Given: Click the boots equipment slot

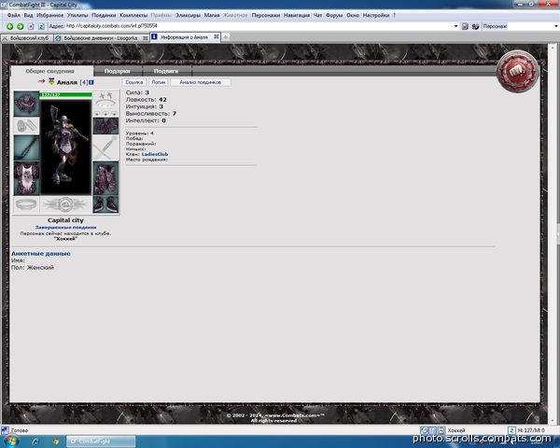Looking at the screenshot, I should [105, 204].
